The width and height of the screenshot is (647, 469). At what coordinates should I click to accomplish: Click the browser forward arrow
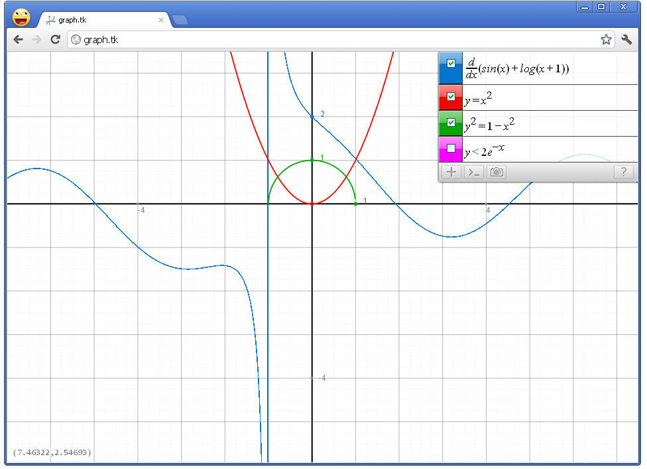tap(36, 40)
